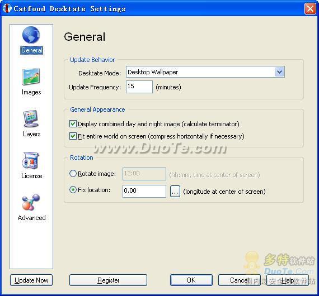The image size is (319, 296).
Task: Click the Register button
Action: [x=108, y=280]
